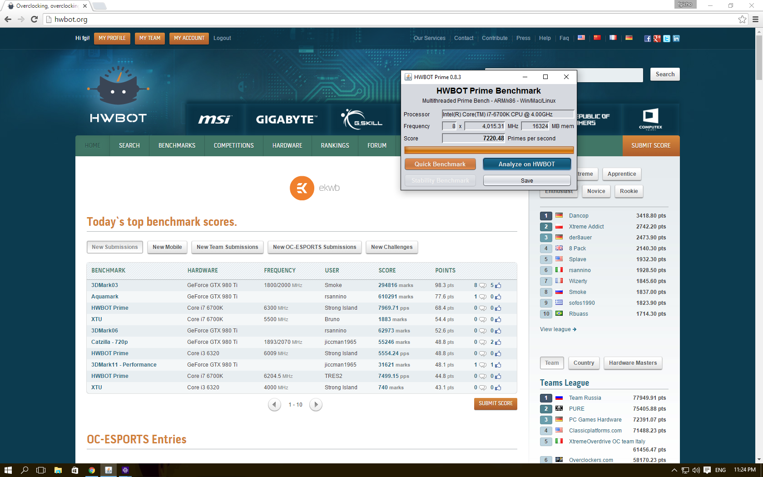Click the Processor field in HWBOT Prime
The width and height of the screenshot is (763, 477).
coord(508,114)
